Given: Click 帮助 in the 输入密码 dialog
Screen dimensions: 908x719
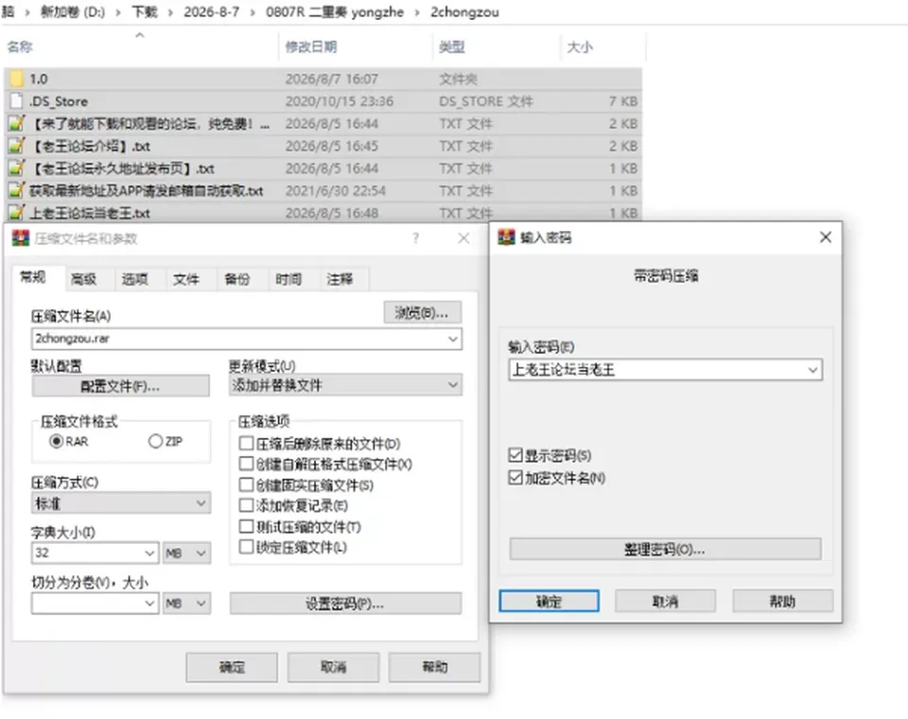Looking at the screenshot, I should click(783, 602).
